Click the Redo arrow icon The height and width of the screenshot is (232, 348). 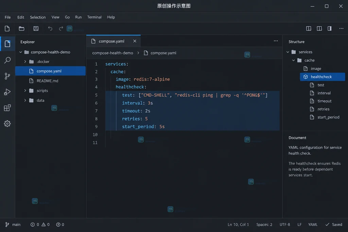(x=61, y=29)
